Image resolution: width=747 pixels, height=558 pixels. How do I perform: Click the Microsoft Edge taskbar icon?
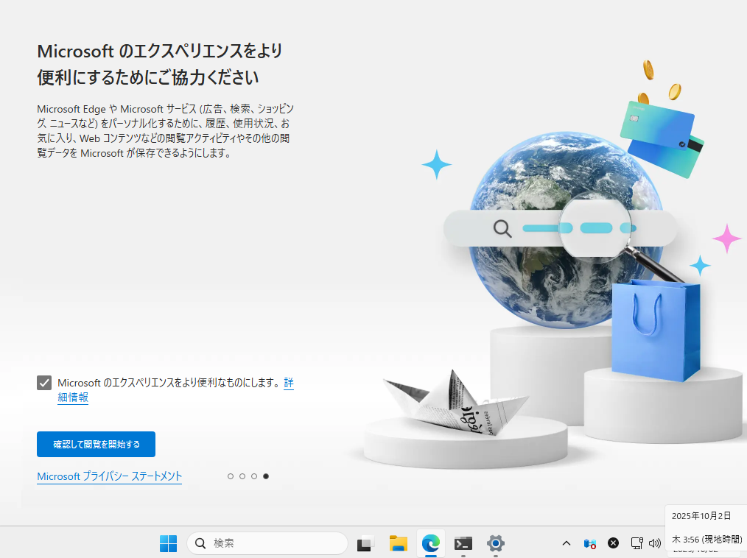tap(431, 543)
